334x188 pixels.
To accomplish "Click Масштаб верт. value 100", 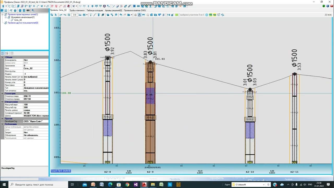I will pos(36,104).
